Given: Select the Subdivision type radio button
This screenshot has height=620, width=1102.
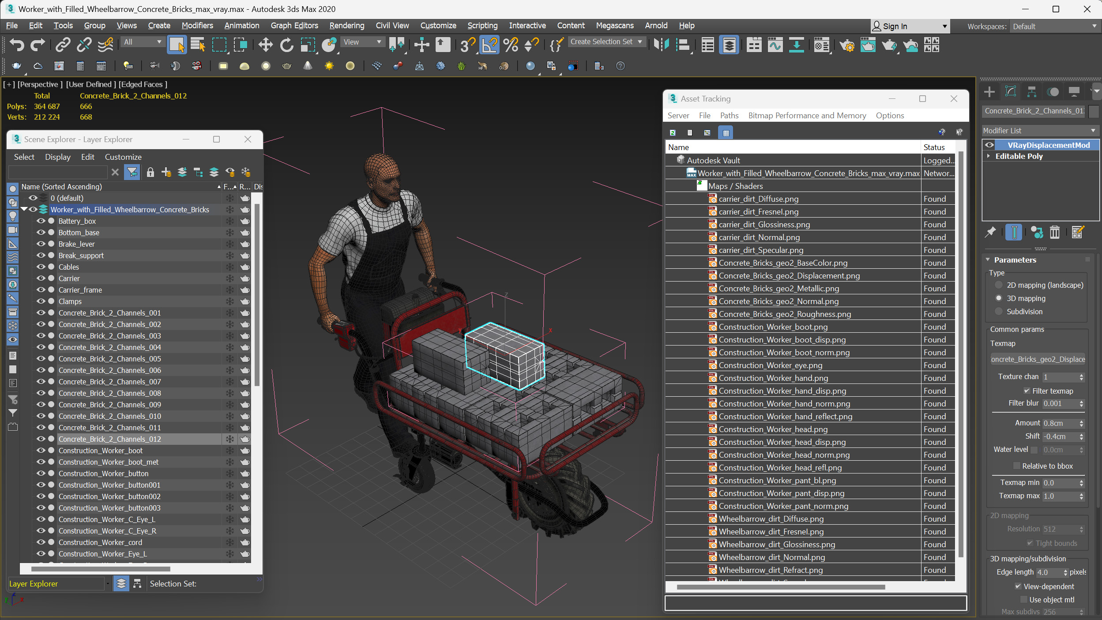Looking at the screenshot, I should pyautogui.click(x=999, y=312).
